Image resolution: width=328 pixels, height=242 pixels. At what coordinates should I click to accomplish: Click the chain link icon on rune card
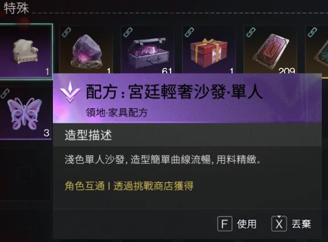pos(251,32)
